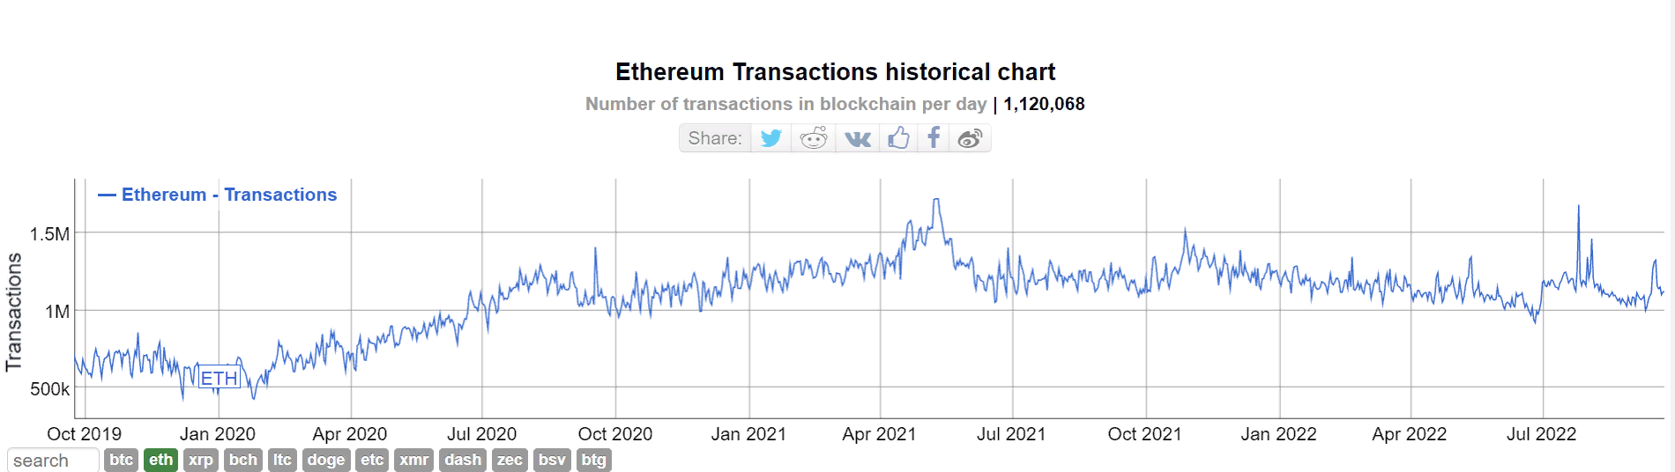Pick the zec coin tag

tap(510, 460)
